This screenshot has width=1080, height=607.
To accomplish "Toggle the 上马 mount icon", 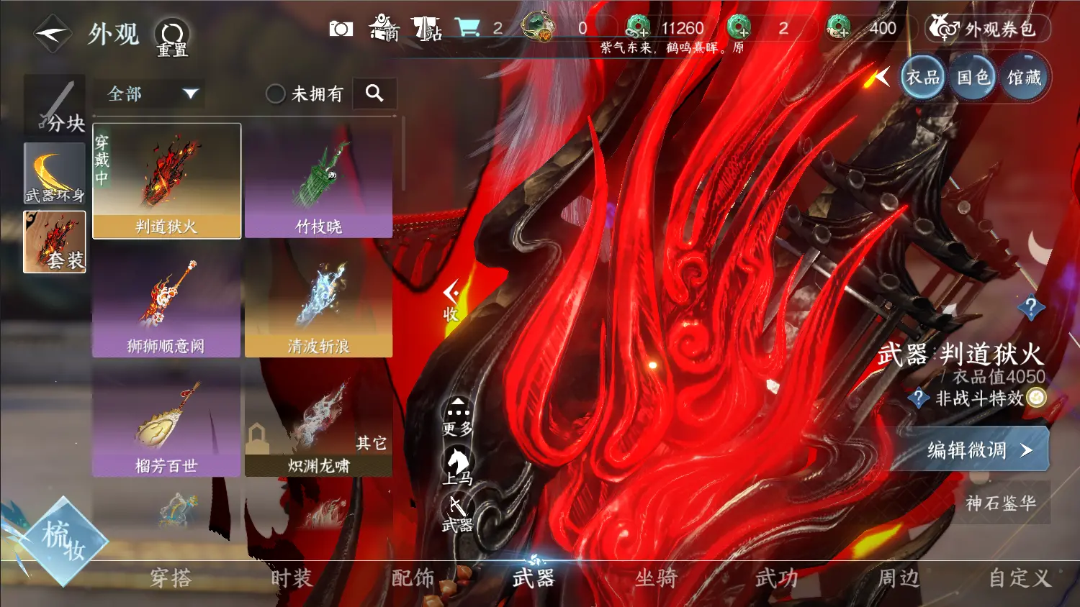I will (457, 466).
